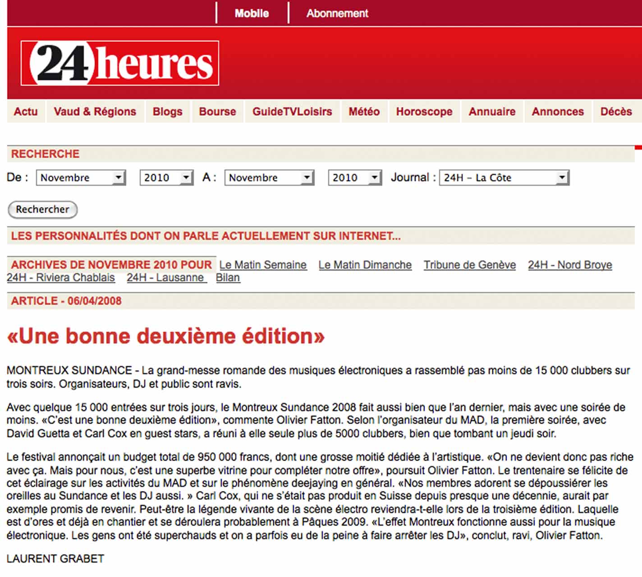The width and height of the screenshot is (642, 577).
Task: Open 24H - Nord Broye archives link
Action: tap(570, 265)
